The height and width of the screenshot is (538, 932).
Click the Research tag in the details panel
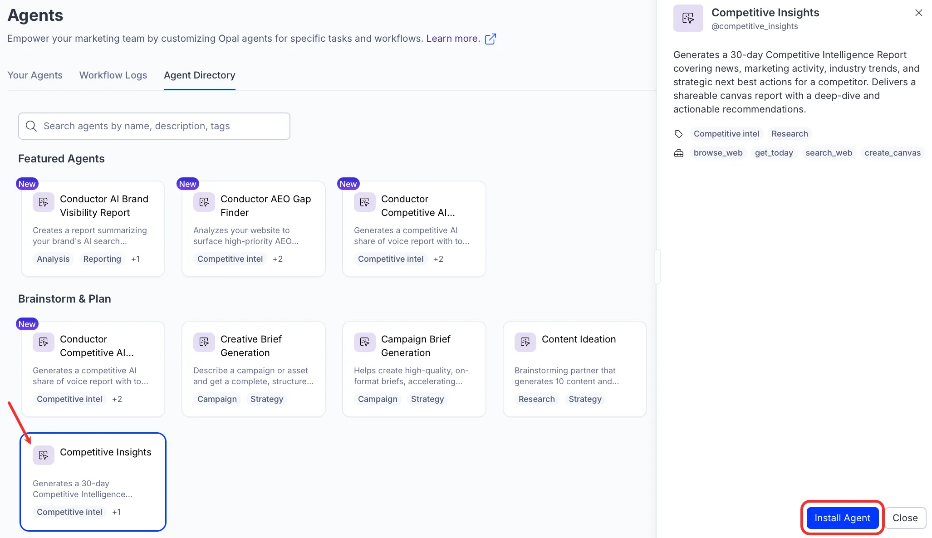pyautogui.click(x=790, y=134)
